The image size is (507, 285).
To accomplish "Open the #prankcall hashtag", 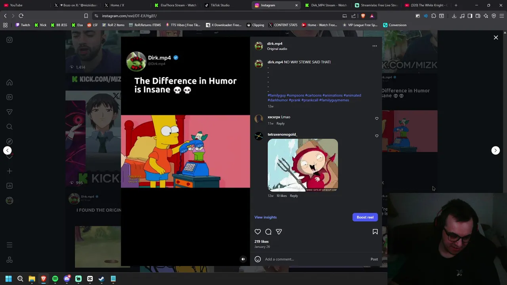I will [x=310, y=100].
